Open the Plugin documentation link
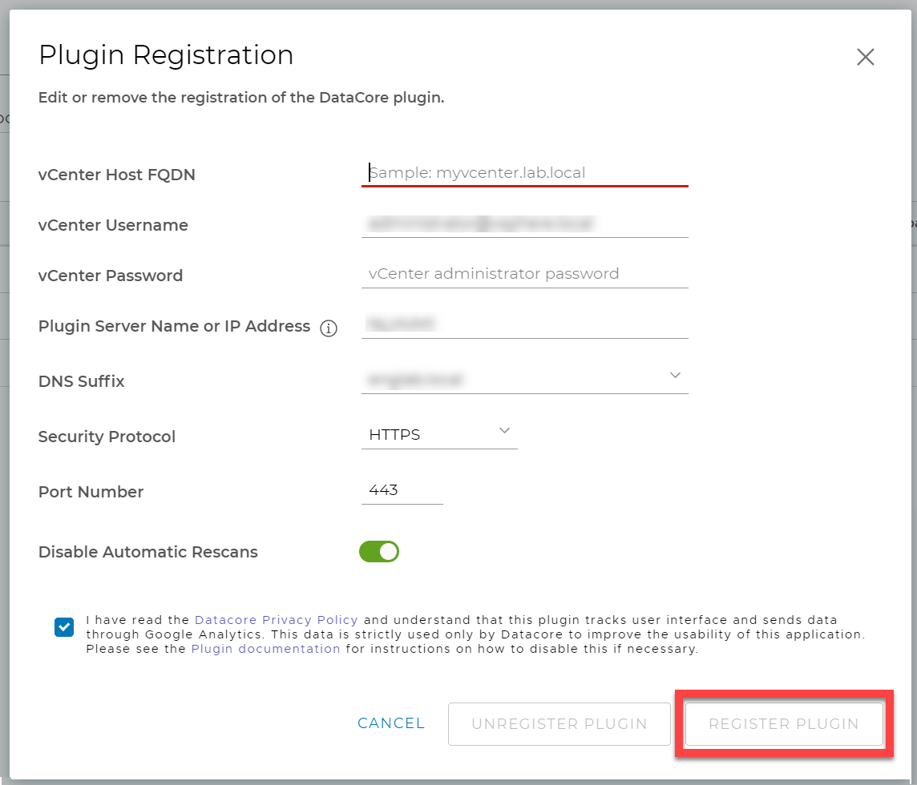The height and width of the screenshot is (785, 917). tap(265, 649)
